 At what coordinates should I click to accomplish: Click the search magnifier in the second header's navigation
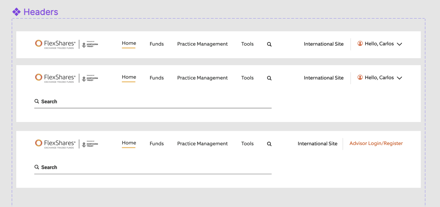[x=269, y=78]
